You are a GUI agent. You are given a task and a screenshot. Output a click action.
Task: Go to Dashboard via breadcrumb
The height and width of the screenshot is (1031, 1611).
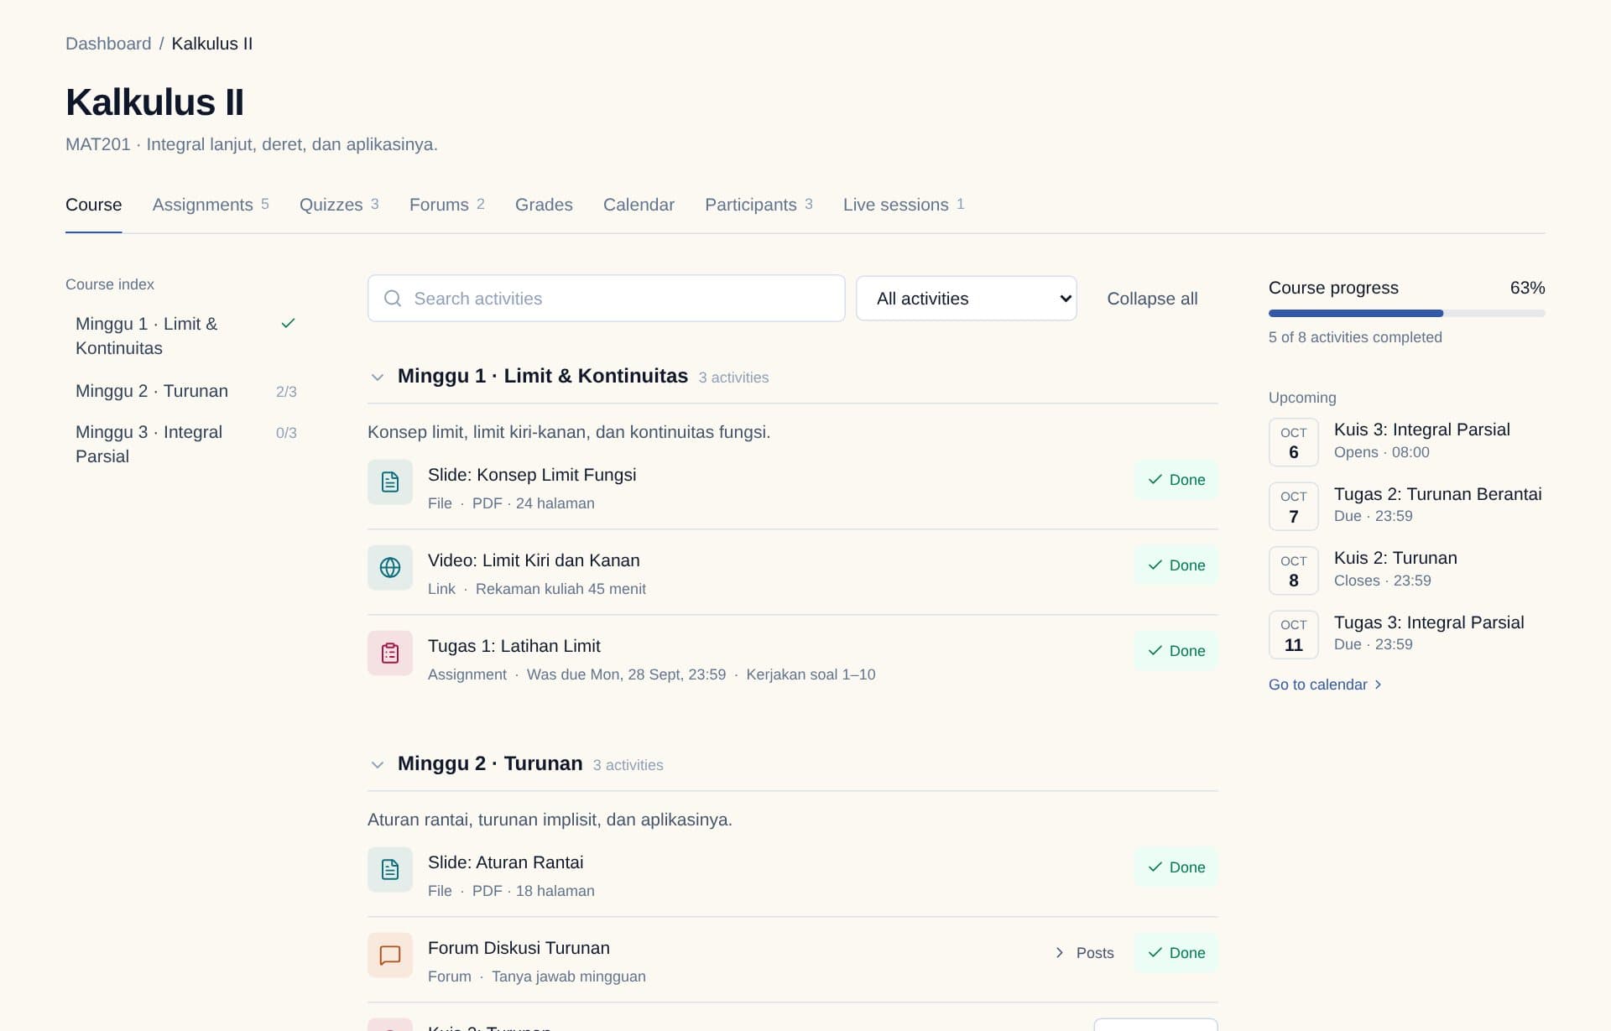(x=108, y=44)
